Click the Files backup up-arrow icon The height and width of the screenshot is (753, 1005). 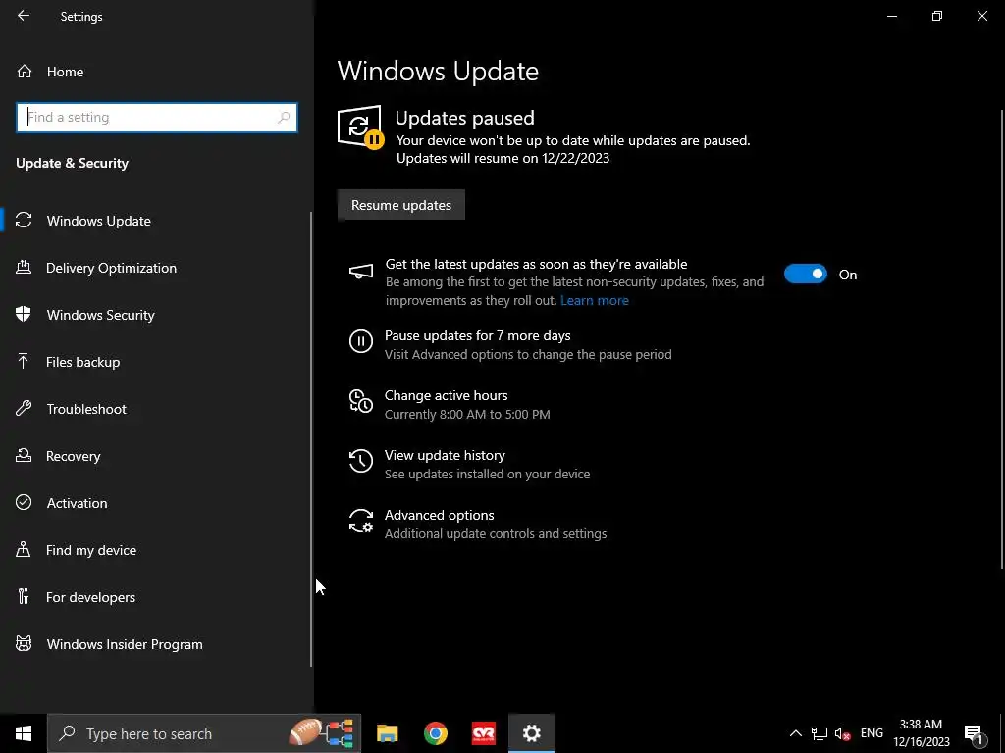tap(24, 361)
